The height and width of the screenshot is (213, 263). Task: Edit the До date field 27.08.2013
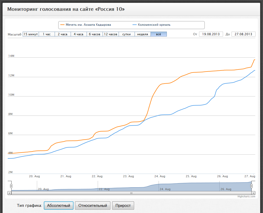click(243, 34)
